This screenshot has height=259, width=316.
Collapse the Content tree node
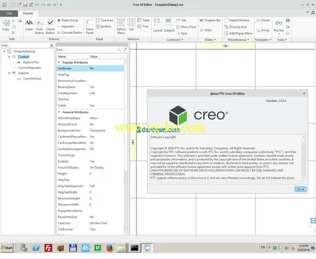pyautogui.click(x=9, y=57)
